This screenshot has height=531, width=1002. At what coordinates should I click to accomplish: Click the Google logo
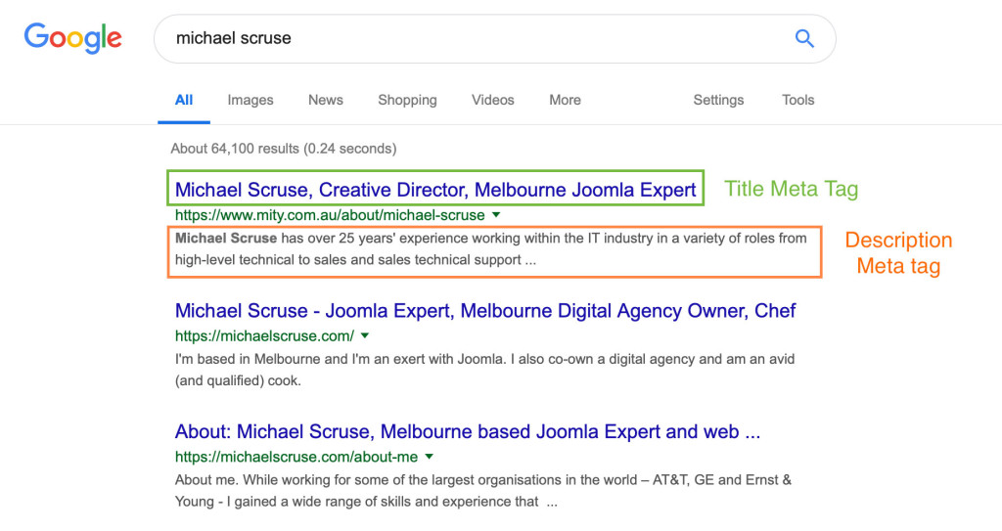pos(73,38)
